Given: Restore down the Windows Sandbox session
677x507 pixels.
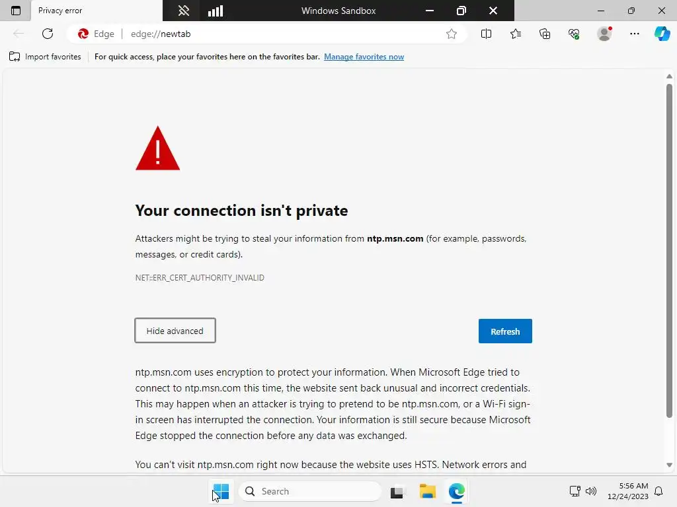Looking at the screenshot, I should (x=461, y=11).
